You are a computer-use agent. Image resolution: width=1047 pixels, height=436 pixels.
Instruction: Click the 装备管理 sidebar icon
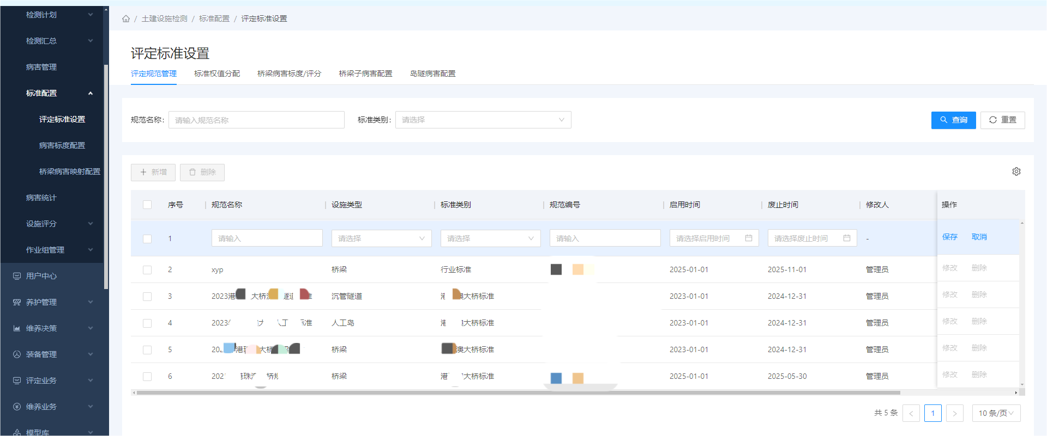point(17,354)
